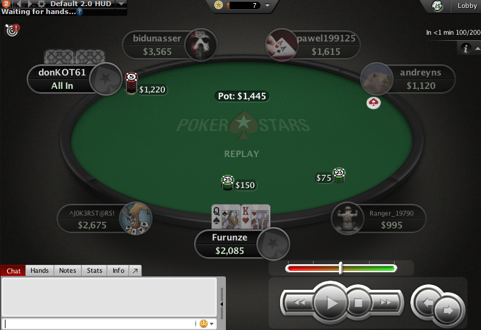This screenshot has width=481, height=330.
Task: Click the target challenges icon with alert
Action: tap(13, 30)
